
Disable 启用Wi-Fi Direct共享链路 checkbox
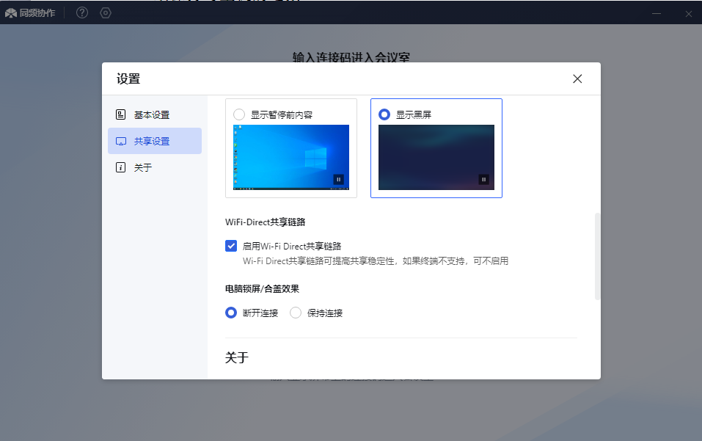(x=231, y=246)
